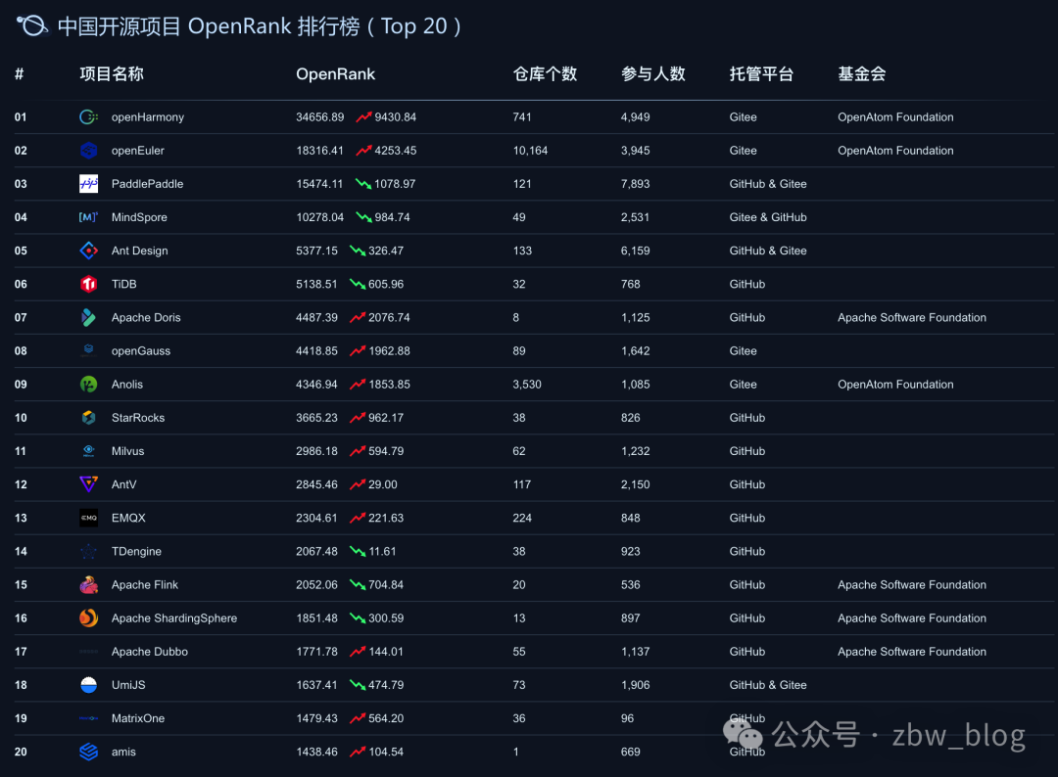
Task: Click the PaddlePaddle logo icon
Action: 88,184
